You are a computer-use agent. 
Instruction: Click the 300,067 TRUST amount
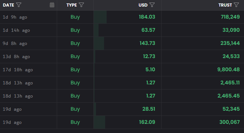[230, 122]
